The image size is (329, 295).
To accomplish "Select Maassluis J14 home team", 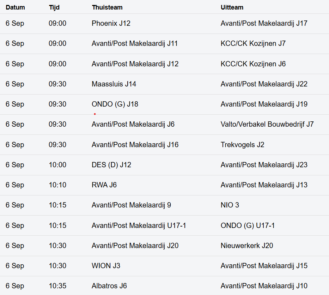I will point(114,84).
